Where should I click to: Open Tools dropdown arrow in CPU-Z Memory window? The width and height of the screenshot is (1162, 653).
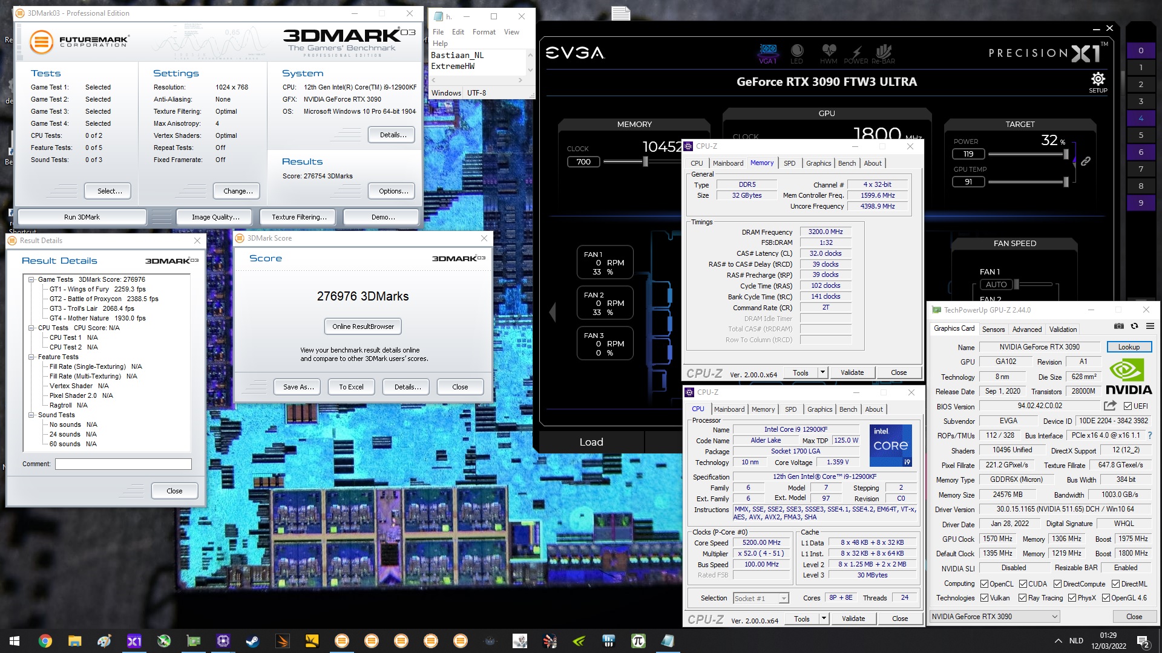(x=822, y=372)
